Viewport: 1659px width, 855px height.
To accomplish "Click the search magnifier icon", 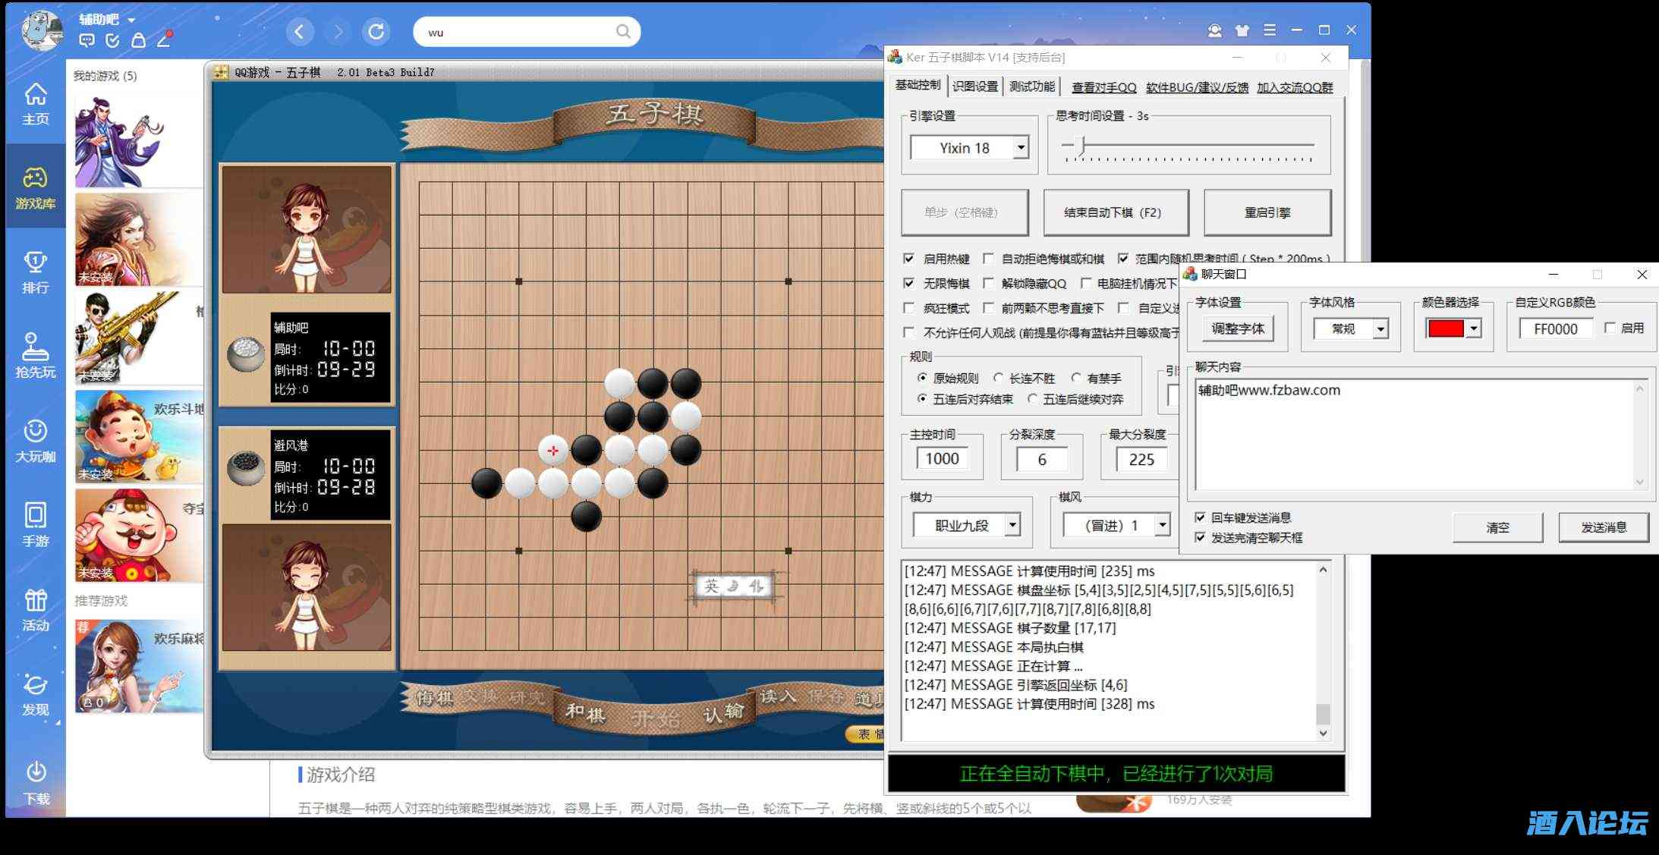I will (x=622, y=32).
